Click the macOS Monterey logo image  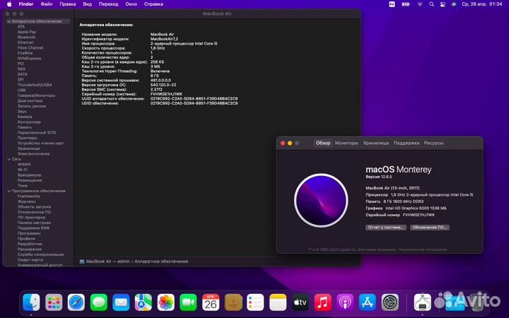point(321,201)
